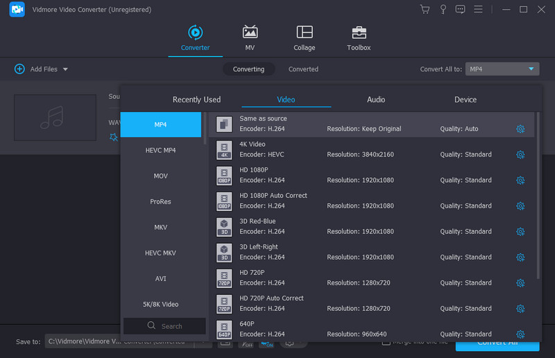Open the Recently Used tab
Viewport: 555px width, 358px height.
[196, 100]
